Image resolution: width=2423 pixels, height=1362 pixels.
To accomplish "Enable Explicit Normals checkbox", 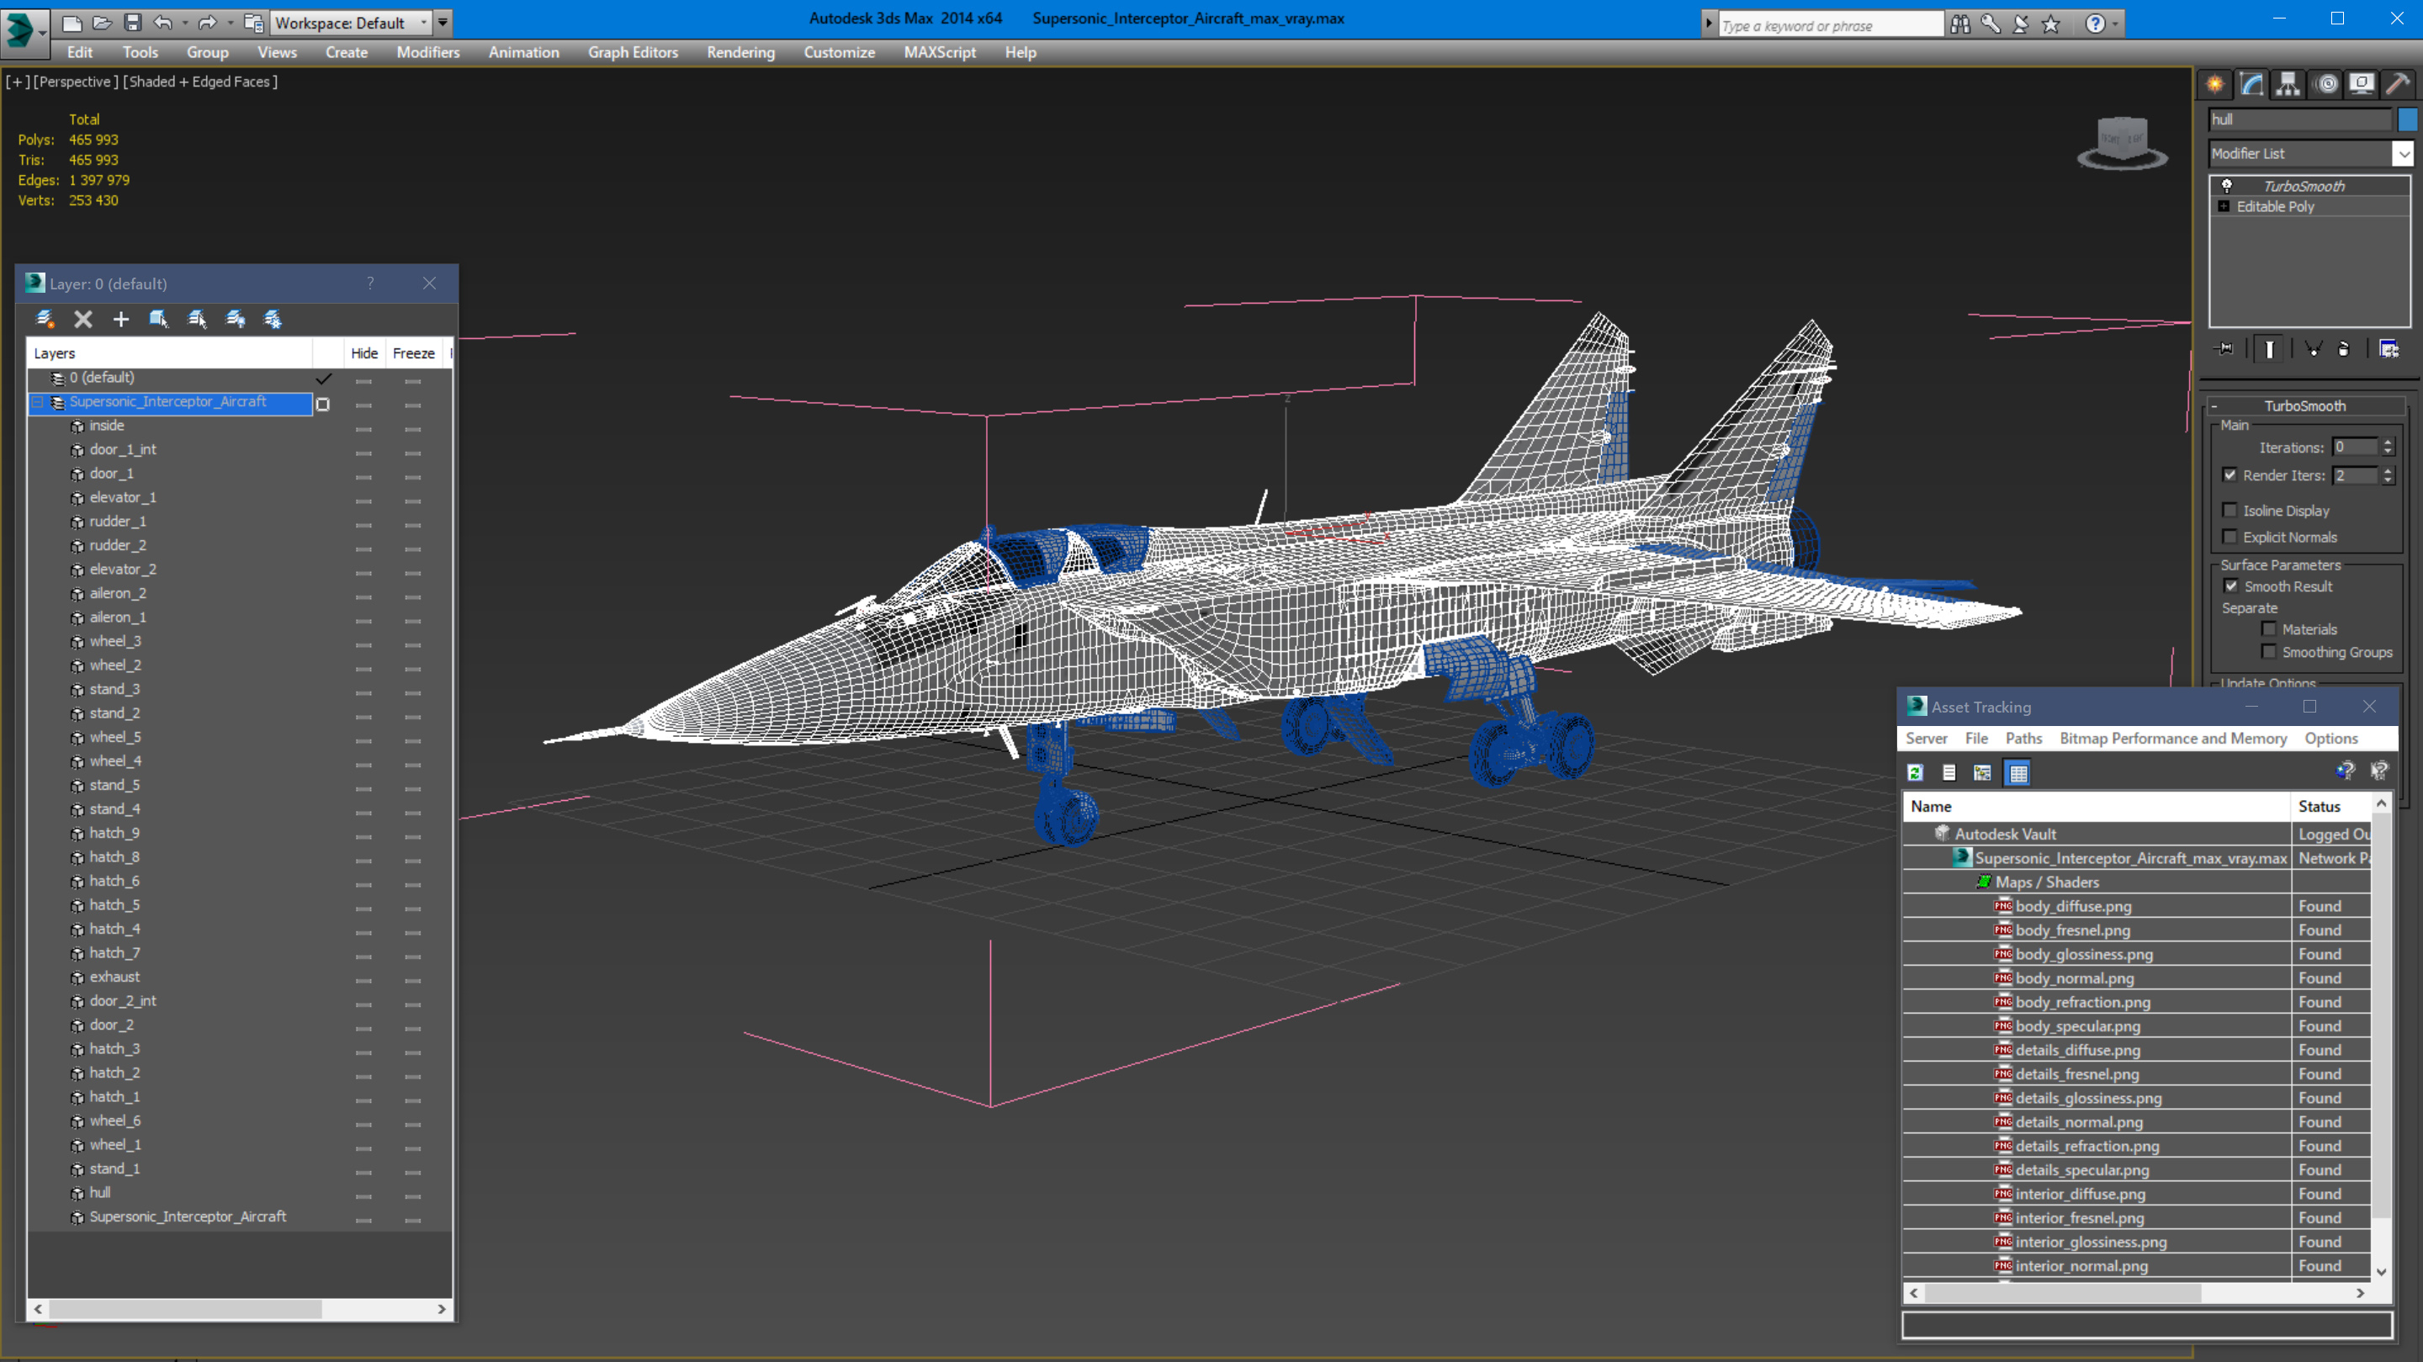I will coord(2229,536).
